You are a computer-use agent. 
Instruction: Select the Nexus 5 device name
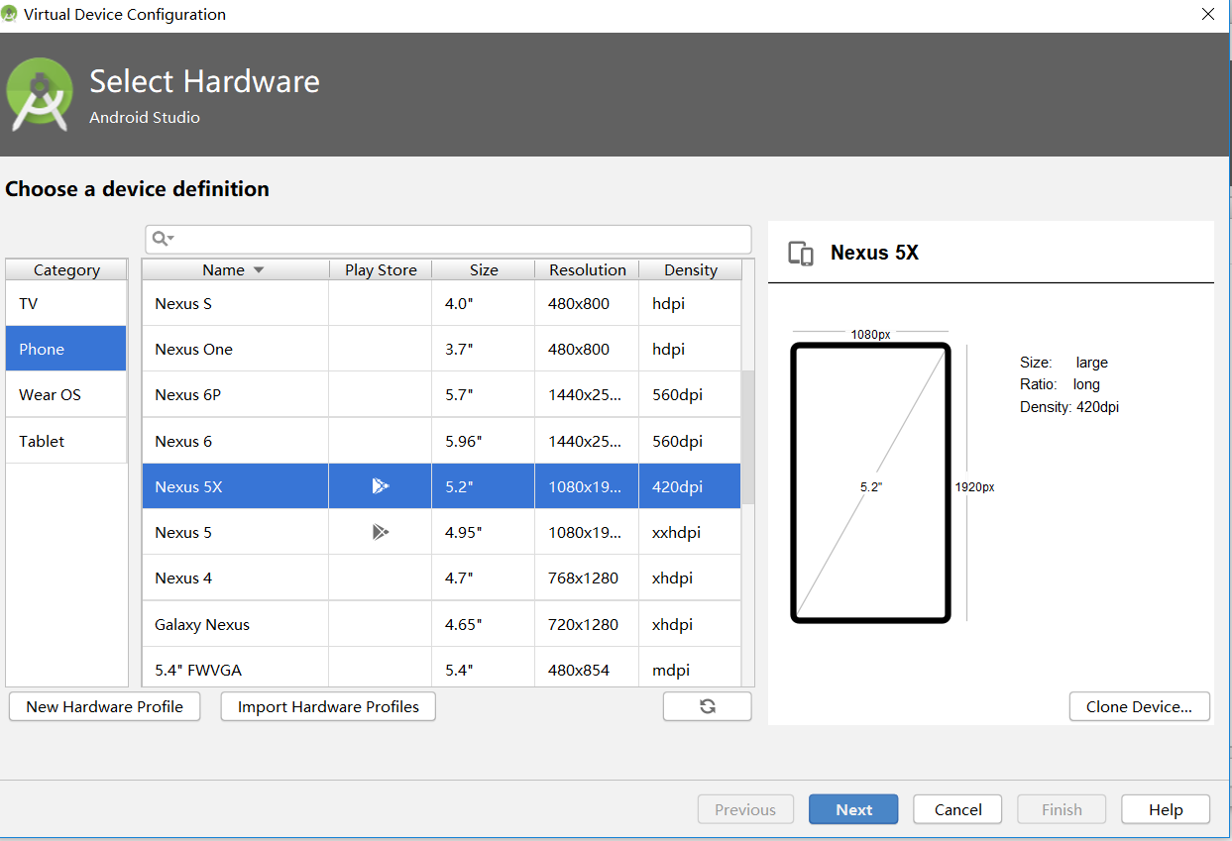coord(183,532)
